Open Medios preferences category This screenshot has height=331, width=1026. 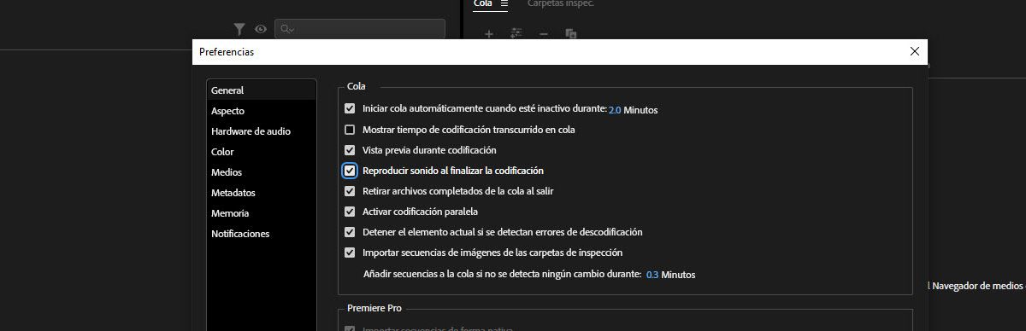tap(262, 172)
